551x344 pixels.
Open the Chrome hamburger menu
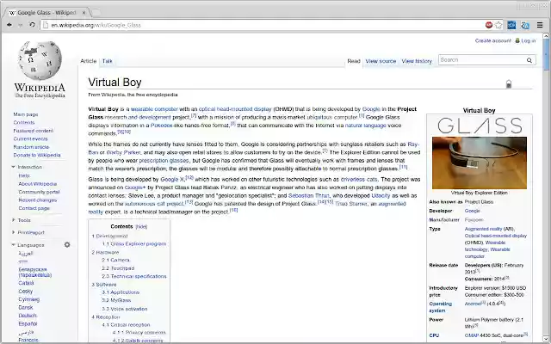[x=540, y=25]
